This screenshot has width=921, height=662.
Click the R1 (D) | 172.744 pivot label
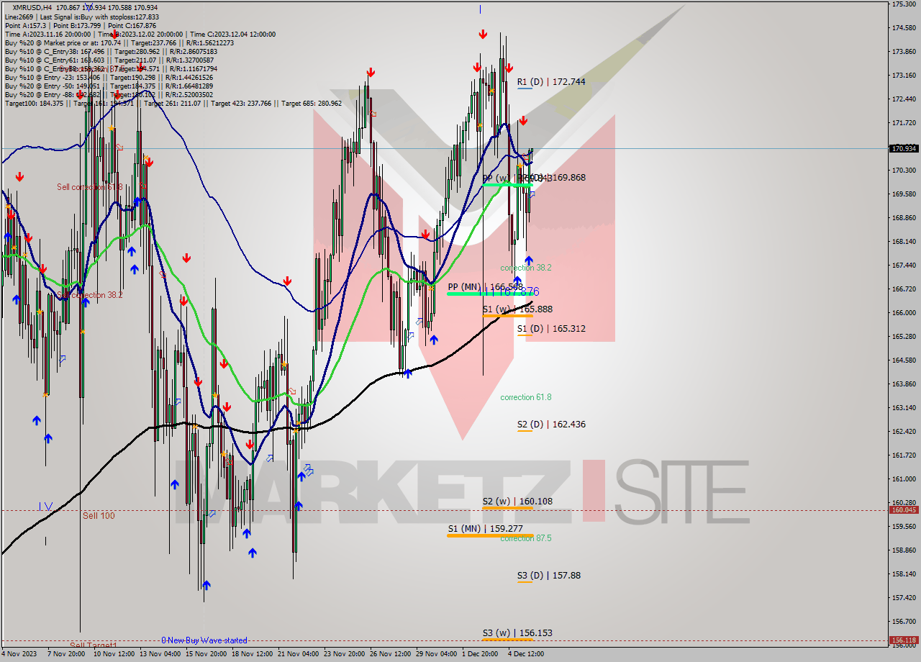(550, 82)
